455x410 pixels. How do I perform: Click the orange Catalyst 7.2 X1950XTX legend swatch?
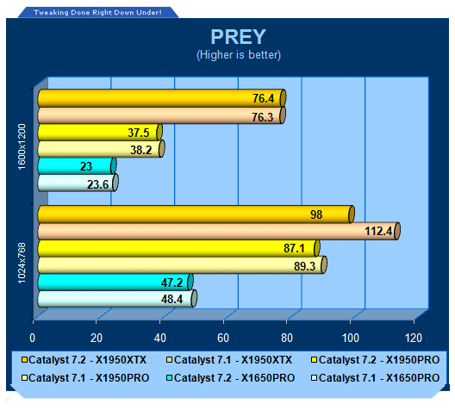(24, 360)
